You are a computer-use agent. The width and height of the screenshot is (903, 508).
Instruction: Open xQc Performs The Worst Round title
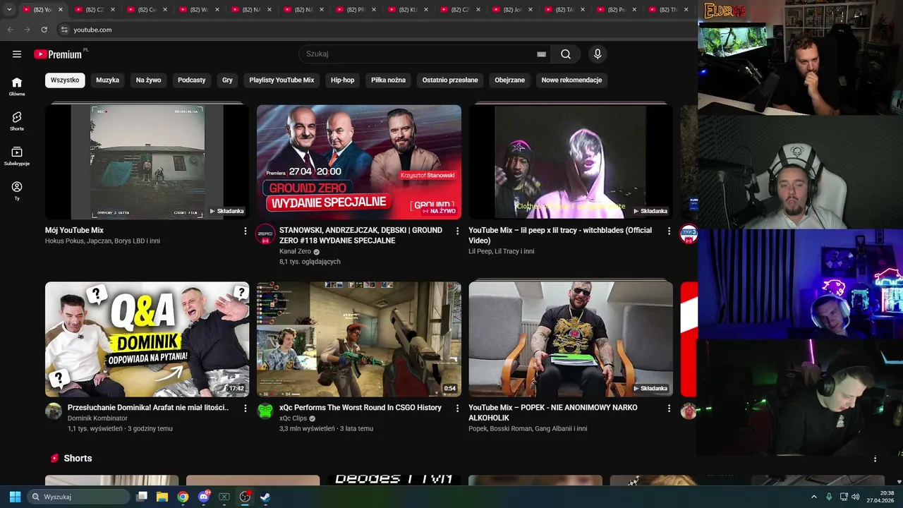pos(360,408)
